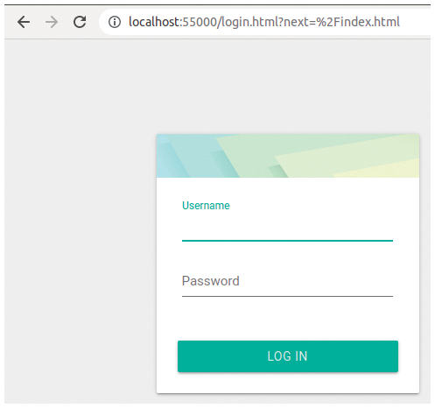Click white card area between Password and LOG IN

coord(288,319)
